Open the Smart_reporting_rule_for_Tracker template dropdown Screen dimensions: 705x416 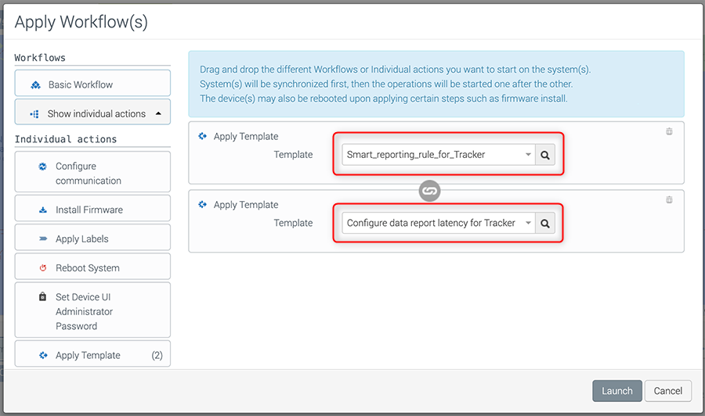pyautogui.click(x=439, y=155)
